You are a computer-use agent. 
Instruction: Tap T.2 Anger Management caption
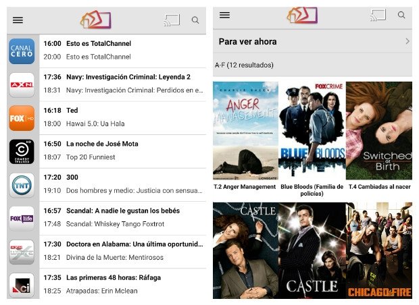click(245, 187)
